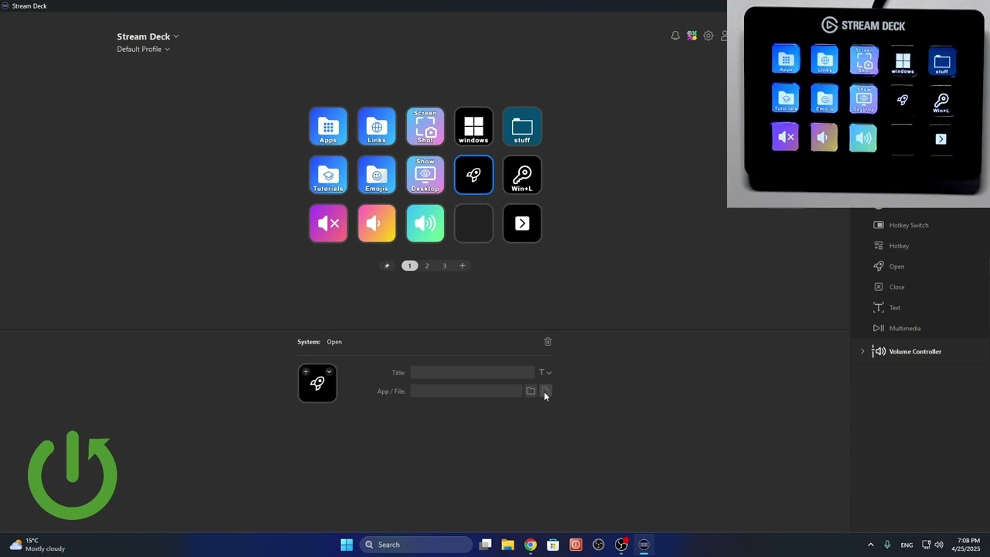Choose the Open action in list

(889, 266)
